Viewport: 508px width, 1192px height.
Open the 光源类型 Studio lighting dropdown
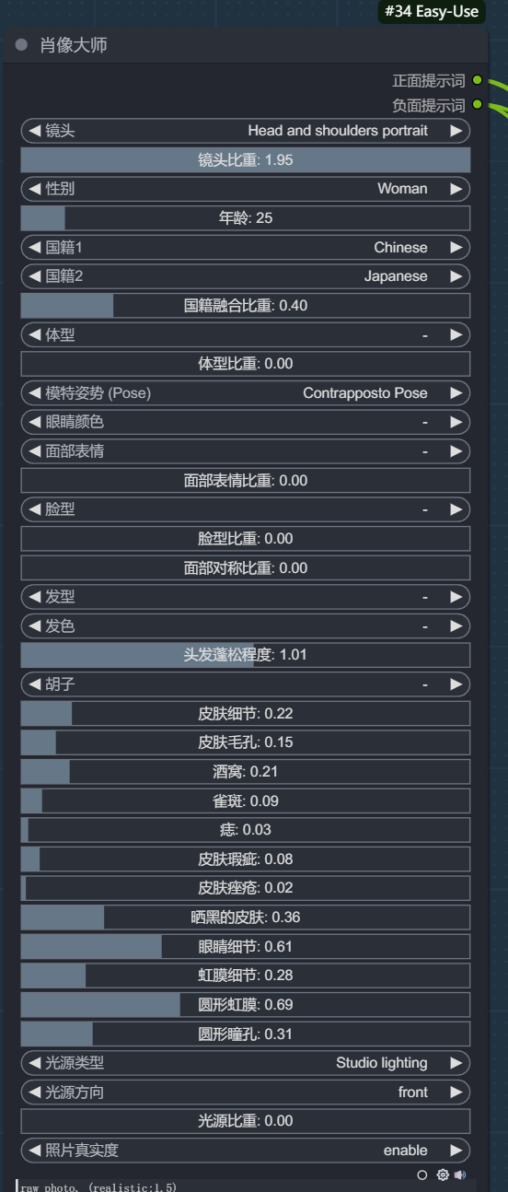click(x=246, y=1062)
